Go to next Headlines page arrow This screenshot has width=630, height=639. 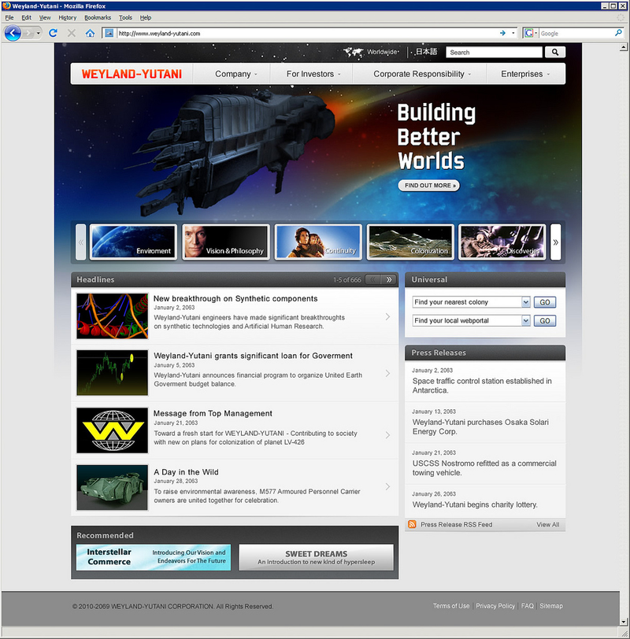pos(389,279)
